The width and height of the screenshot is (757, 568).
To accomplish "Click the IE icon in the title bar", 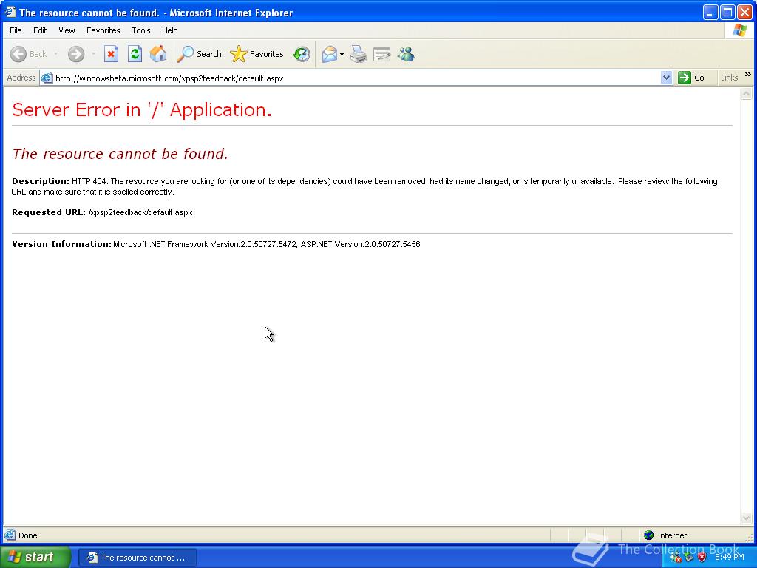I will (10, 12).
